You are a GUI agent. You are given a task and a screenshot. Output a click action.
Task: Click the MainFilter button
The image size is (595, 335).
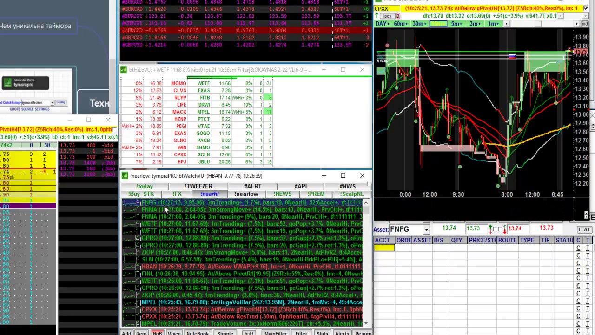click(276, 333)
